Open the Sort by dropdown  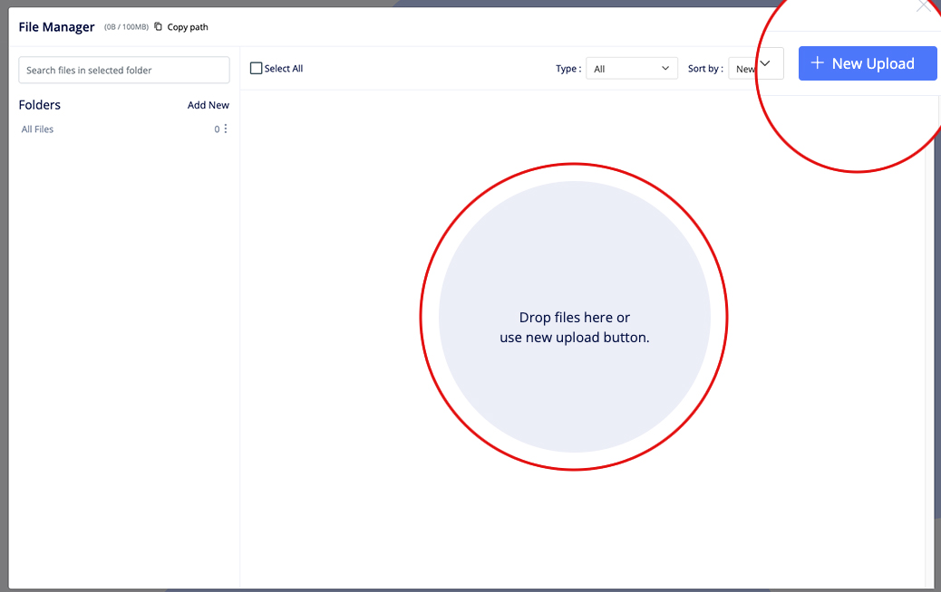point(755,69)
